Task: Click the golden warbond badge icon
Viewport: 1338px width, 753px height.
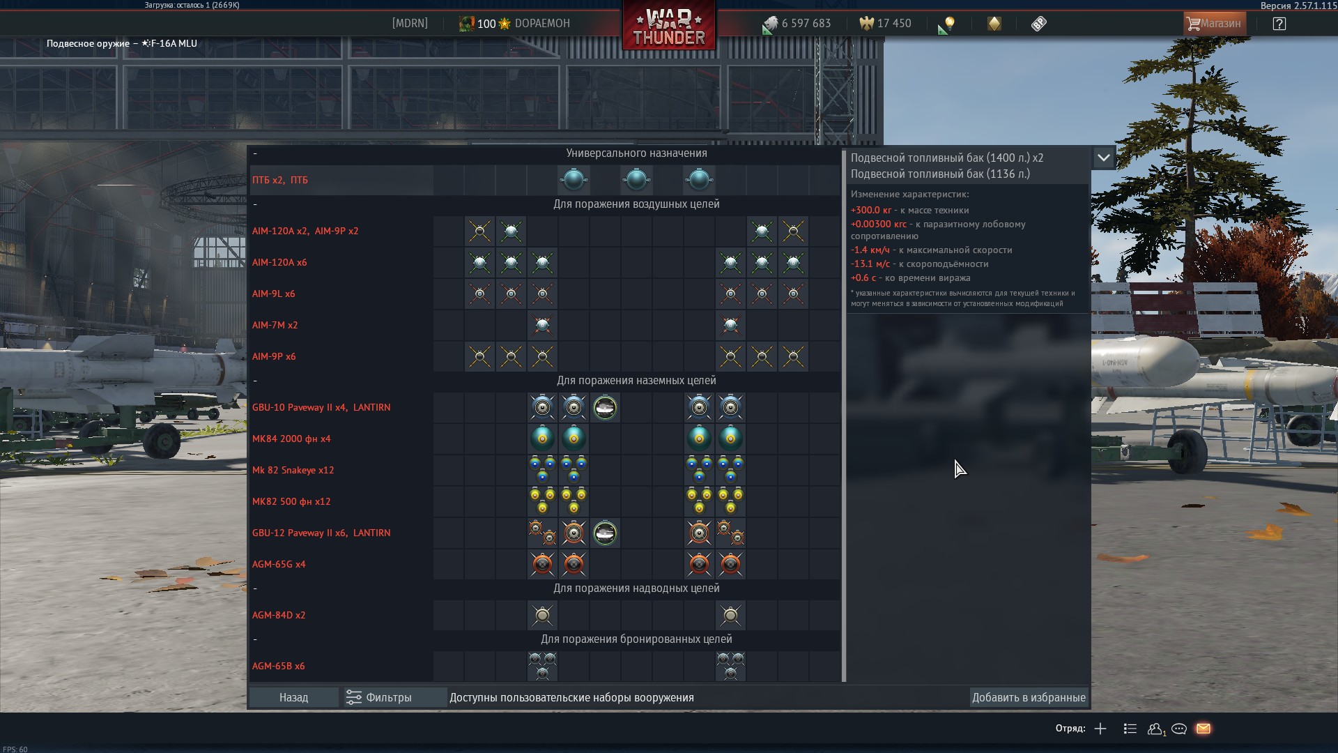Action: [x=994, y=24]
